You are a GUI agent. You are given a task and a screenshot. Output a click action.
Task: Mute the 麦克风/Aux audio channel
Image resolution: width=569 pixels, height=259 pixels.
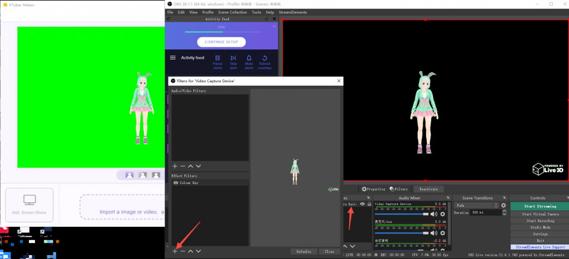pos(434,233)
